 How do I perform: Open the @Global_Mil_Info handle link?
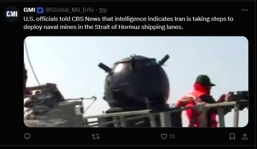70,10
